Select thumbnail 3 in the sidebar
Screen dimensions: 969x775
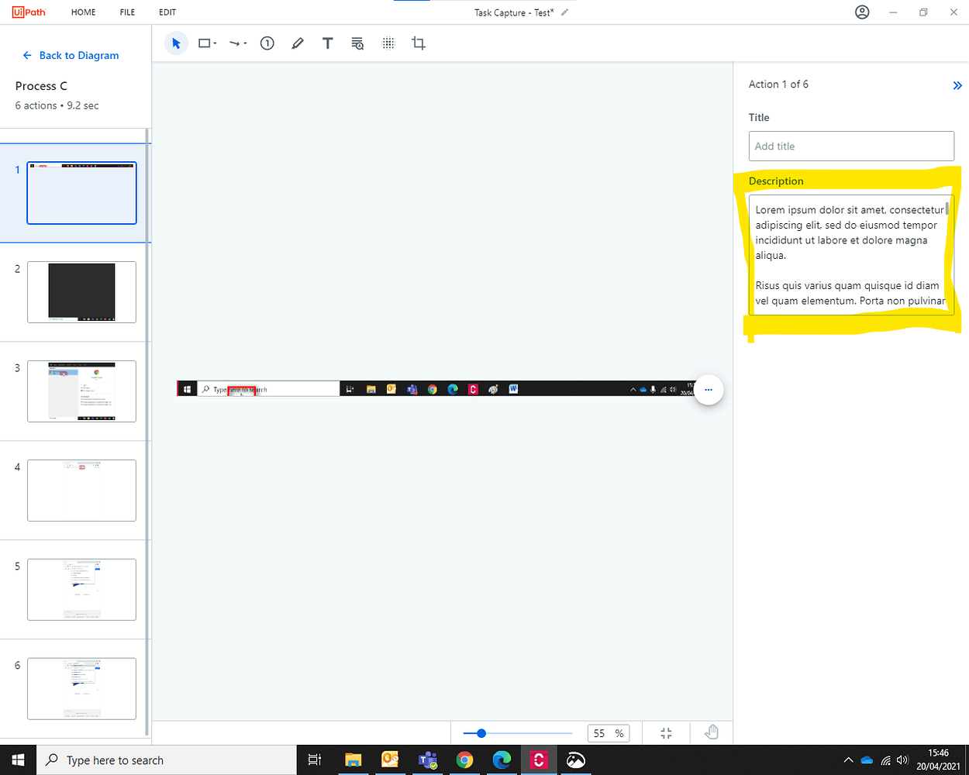point(81,391)
